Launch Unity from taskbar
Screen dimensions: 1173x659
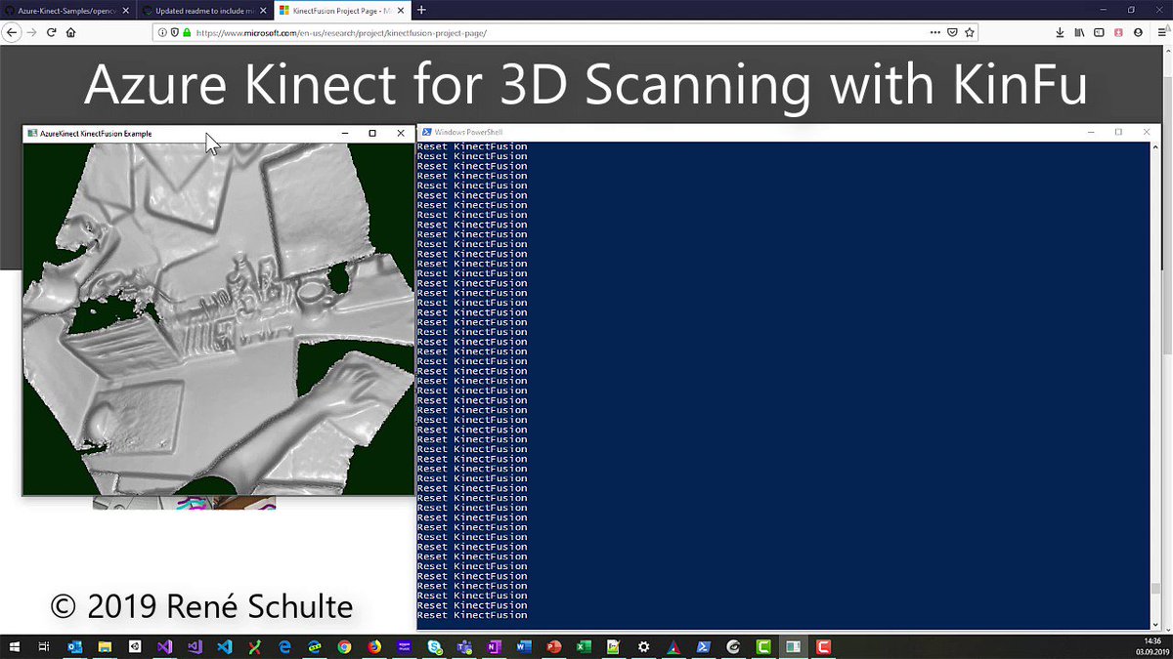pyautogui.click(x=135, y=646)
